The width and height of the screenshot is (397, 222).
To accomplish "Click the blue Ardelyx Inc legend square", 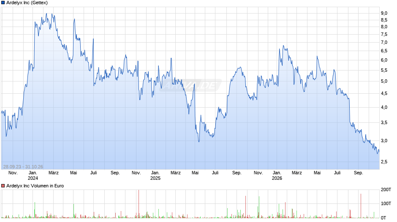I will point(3,3).
